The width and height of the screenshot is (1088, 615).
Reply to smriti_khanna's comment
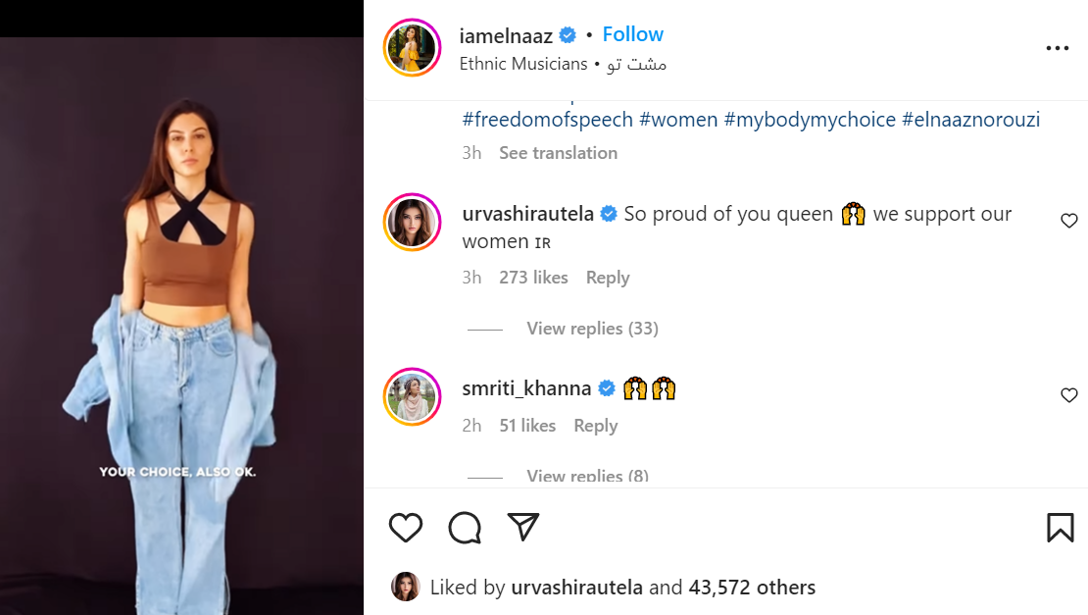click(596, 426)
